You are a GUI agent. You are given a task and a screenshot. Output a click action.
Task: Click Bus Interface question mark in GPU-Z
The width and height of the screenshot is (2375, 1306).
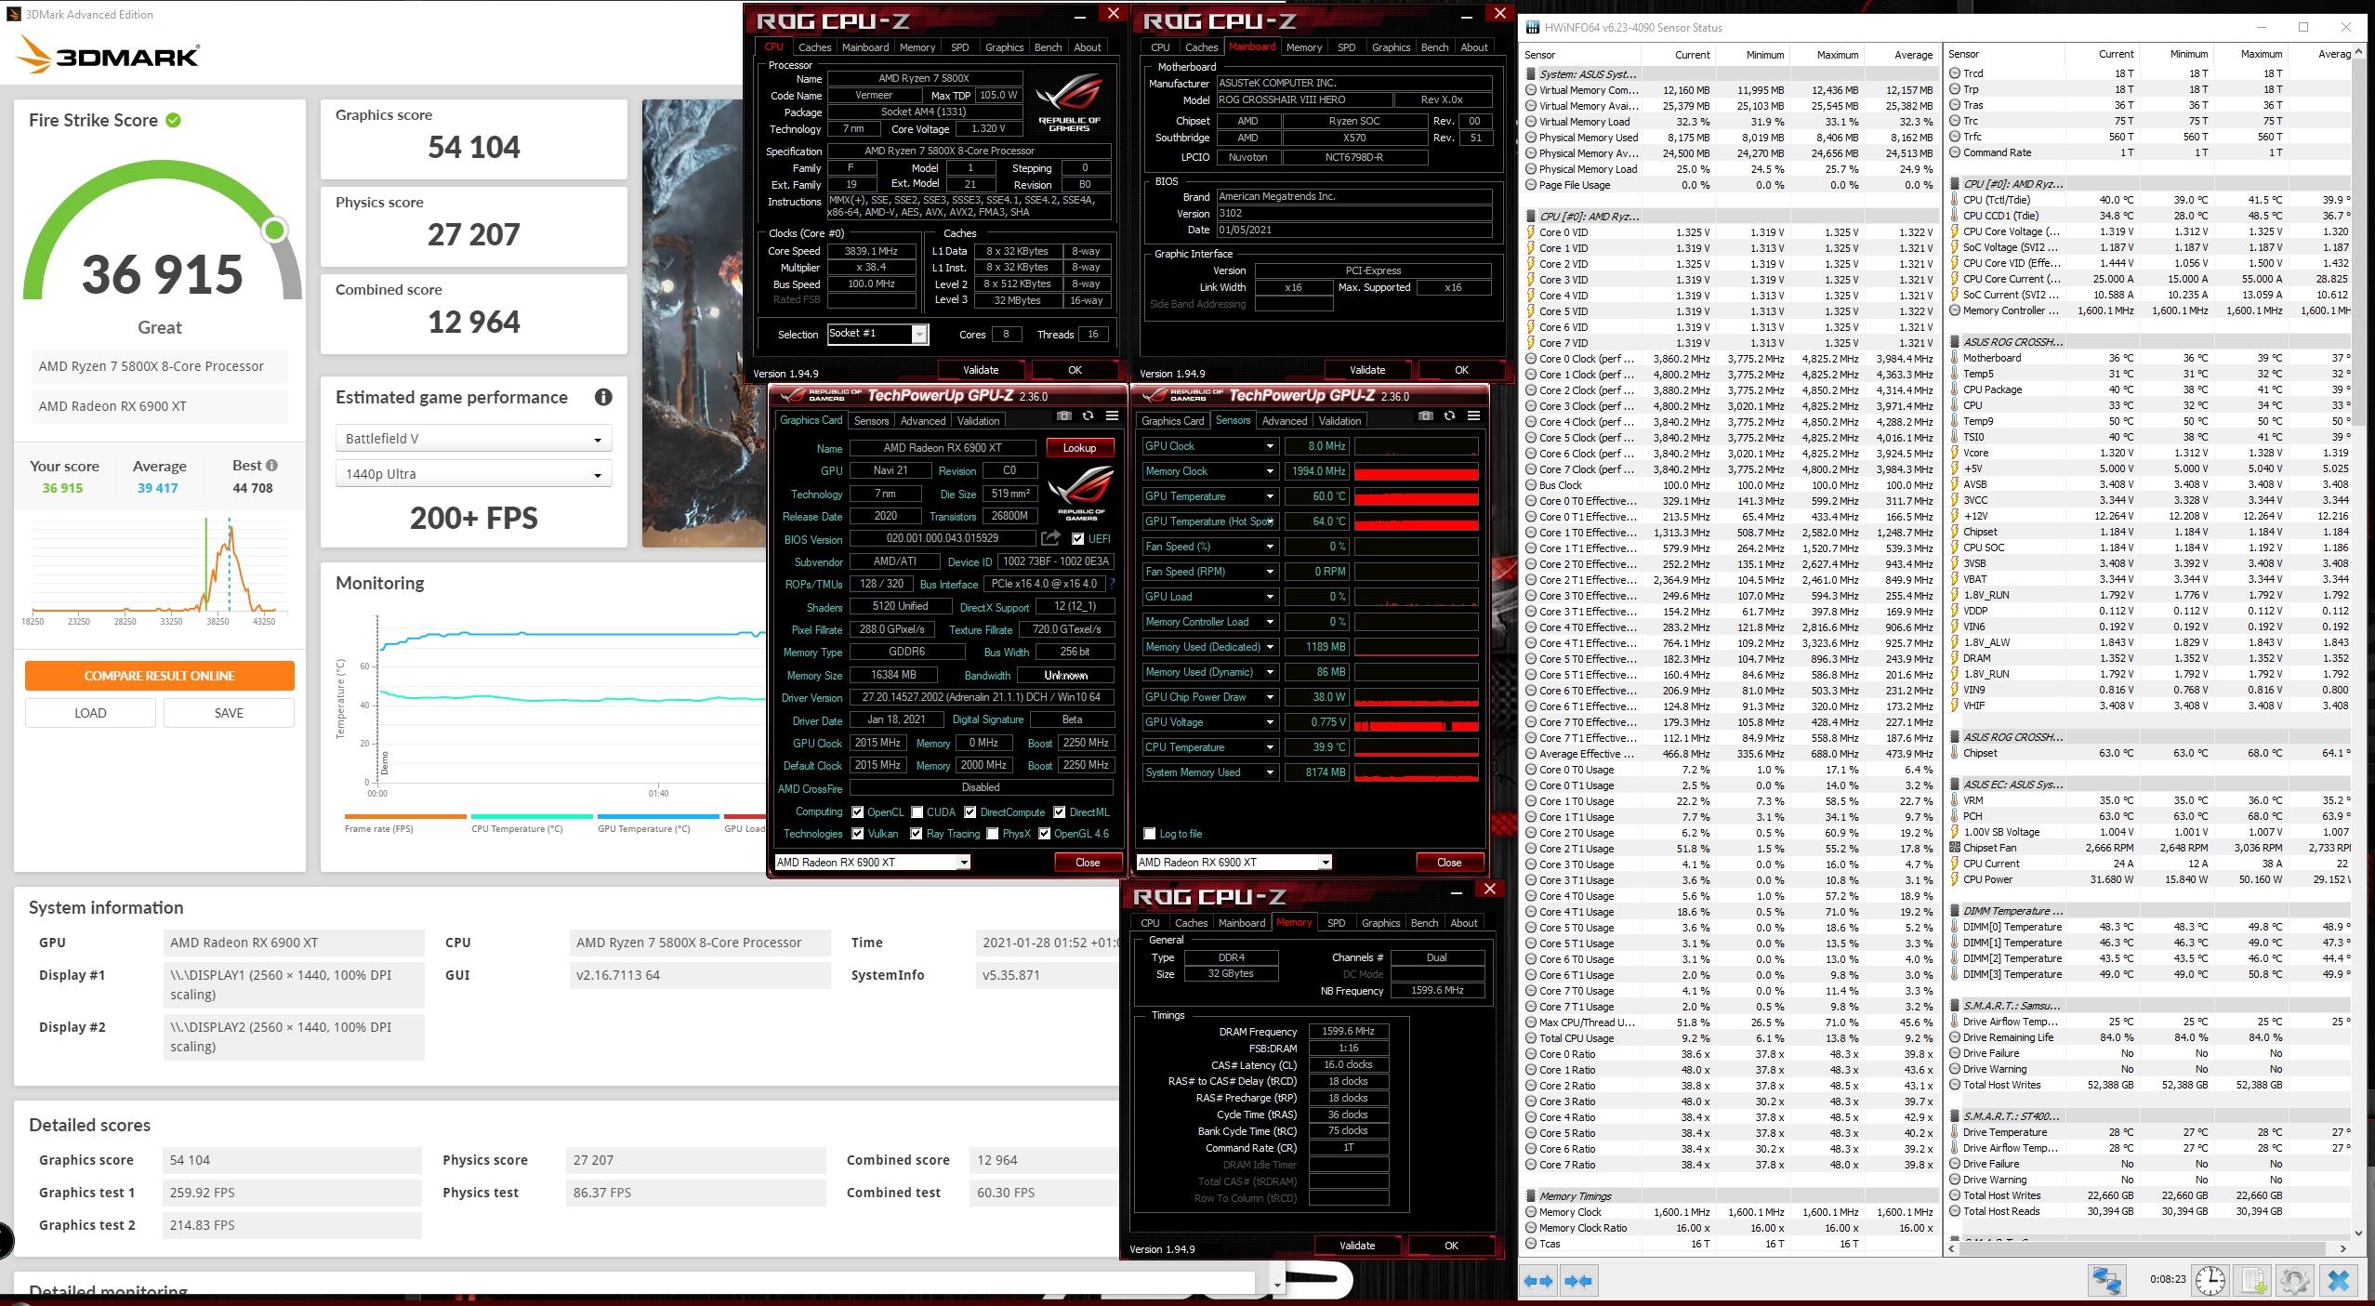(x=1113, y=584)
